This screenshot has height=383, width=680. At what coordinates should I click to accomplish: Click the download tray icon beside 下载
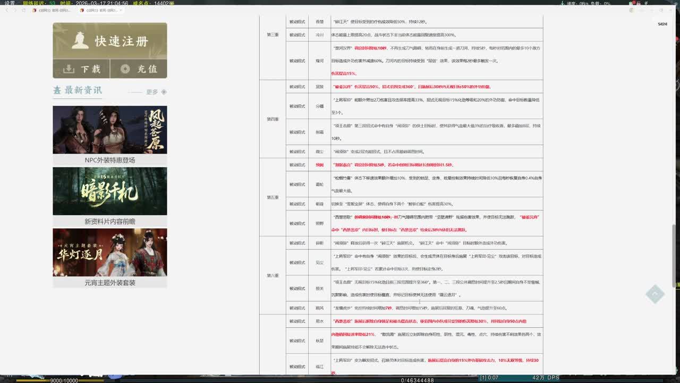(x=69, y=69)
